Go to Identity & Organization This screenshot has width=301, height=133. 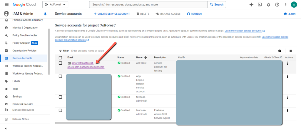(x=25, y=28)
